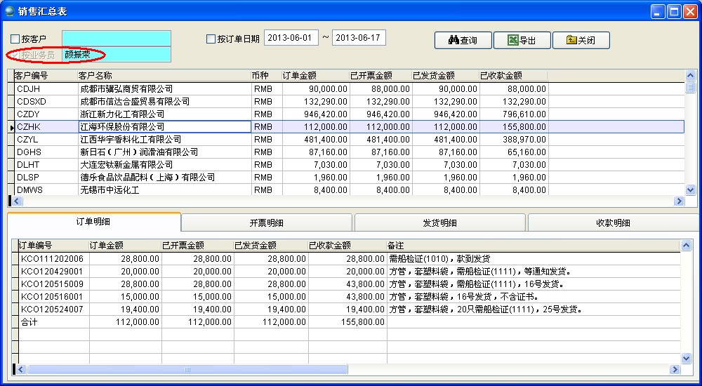The width and height of the screenshot is (702, 386).
Task: Click the 按客户 customer input field
Action: click(x=116, y=38)
